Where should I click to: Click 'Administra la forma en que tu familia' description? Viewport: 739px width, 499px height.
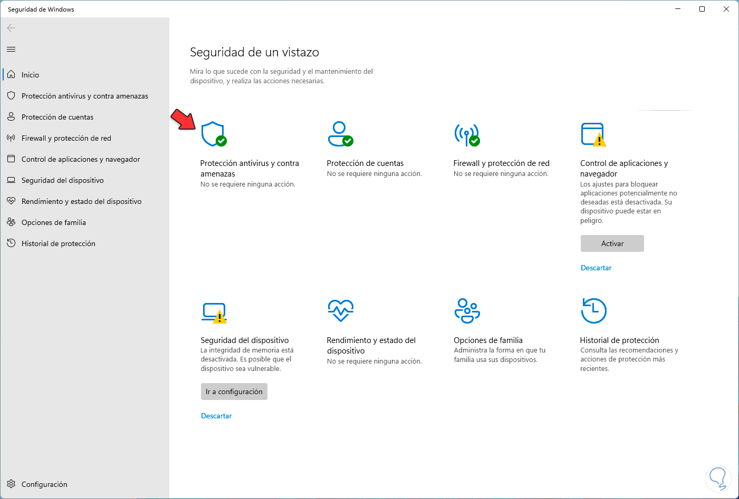(x=500, y=355)
